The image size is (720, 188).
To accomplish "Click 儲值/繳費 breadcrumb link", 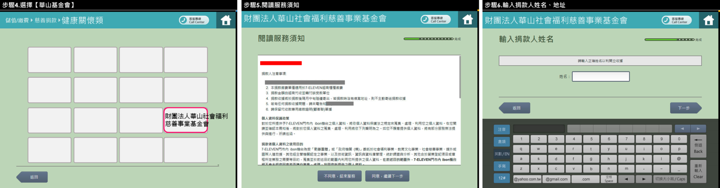I will (x=17, y=21).
